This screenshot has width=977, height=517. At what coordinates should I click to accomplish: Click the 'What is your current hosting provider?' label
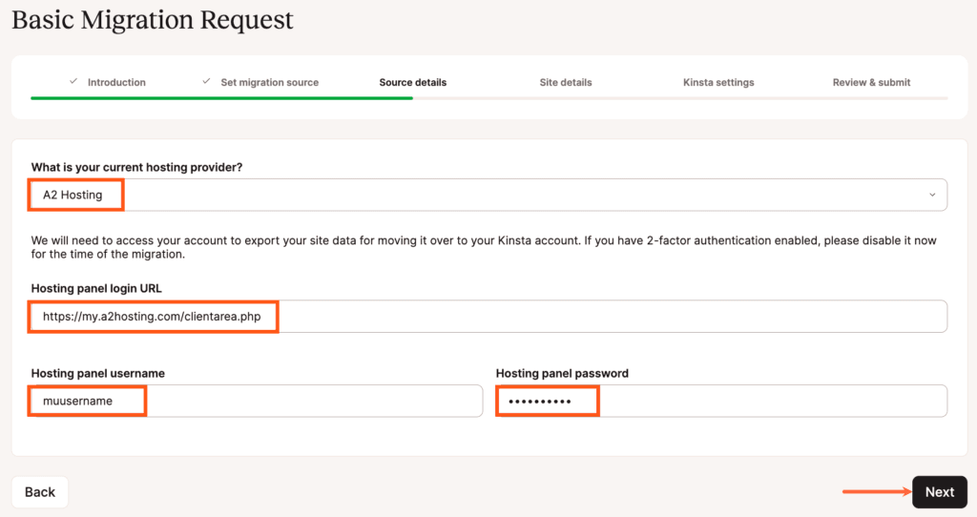coord(136,167)
